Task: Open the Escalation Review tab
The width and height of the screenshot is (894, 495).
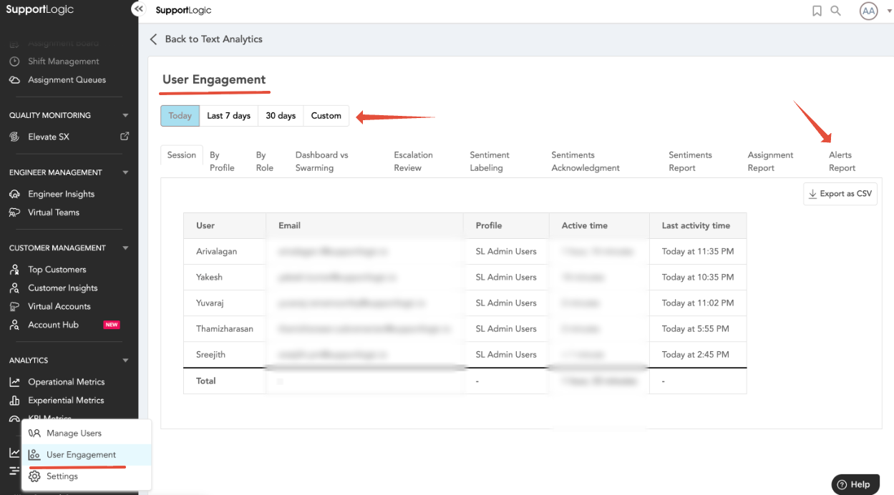Action: click(413, 161)
